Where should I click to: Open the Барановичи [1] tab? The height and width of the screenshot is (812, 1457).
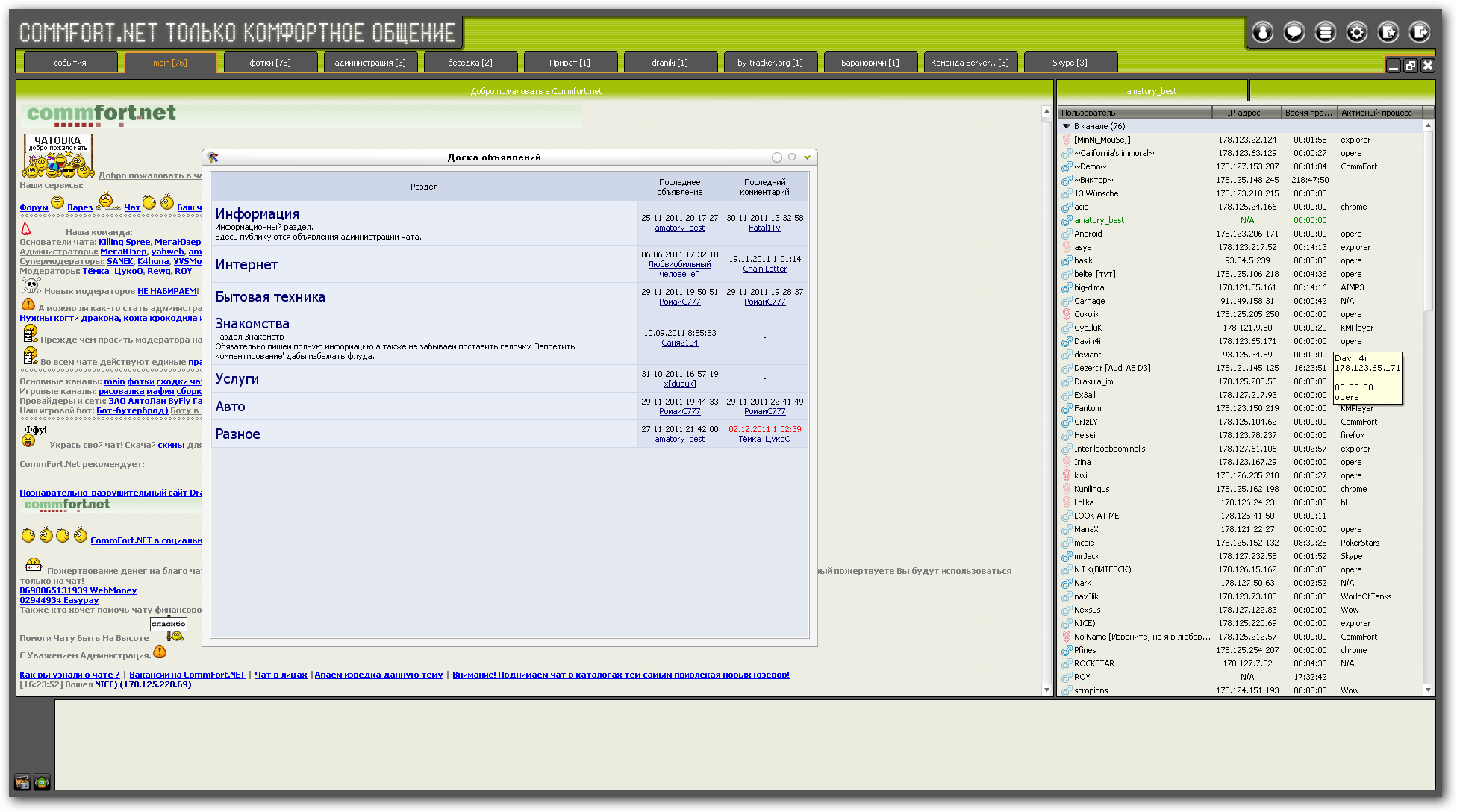870,63
